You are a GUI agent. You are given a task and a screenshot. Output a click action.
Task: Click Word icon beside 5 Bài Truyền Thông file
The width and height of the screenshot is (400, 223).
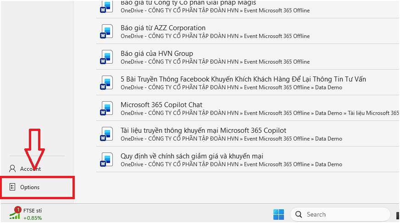point(106,83)
